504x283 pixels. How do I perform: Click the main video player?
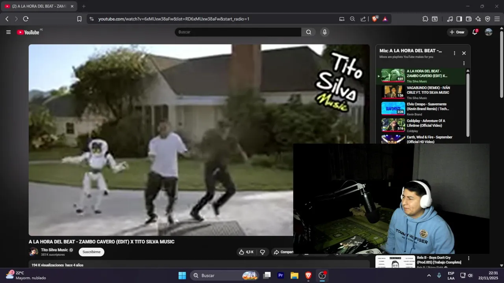[x=199, y=140]
